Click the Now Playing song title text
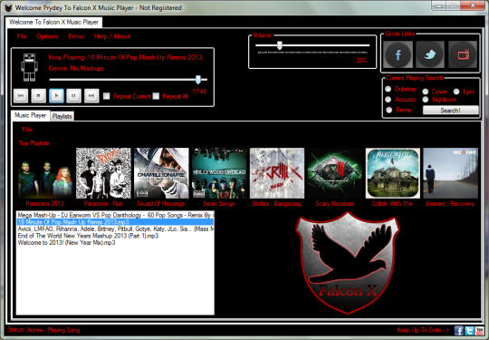 pos(125,57)
